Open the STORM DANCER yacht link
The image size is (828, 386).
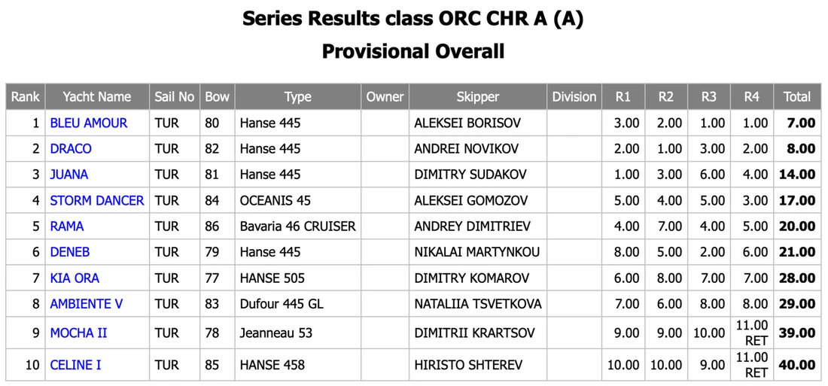(x=97, y=201)
